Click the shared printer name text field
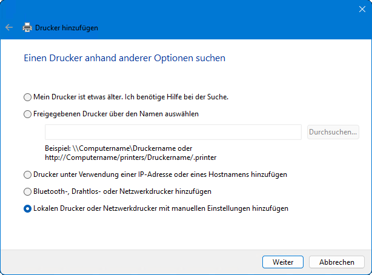This screenshot has height=275, width=372. click(173, 132)
